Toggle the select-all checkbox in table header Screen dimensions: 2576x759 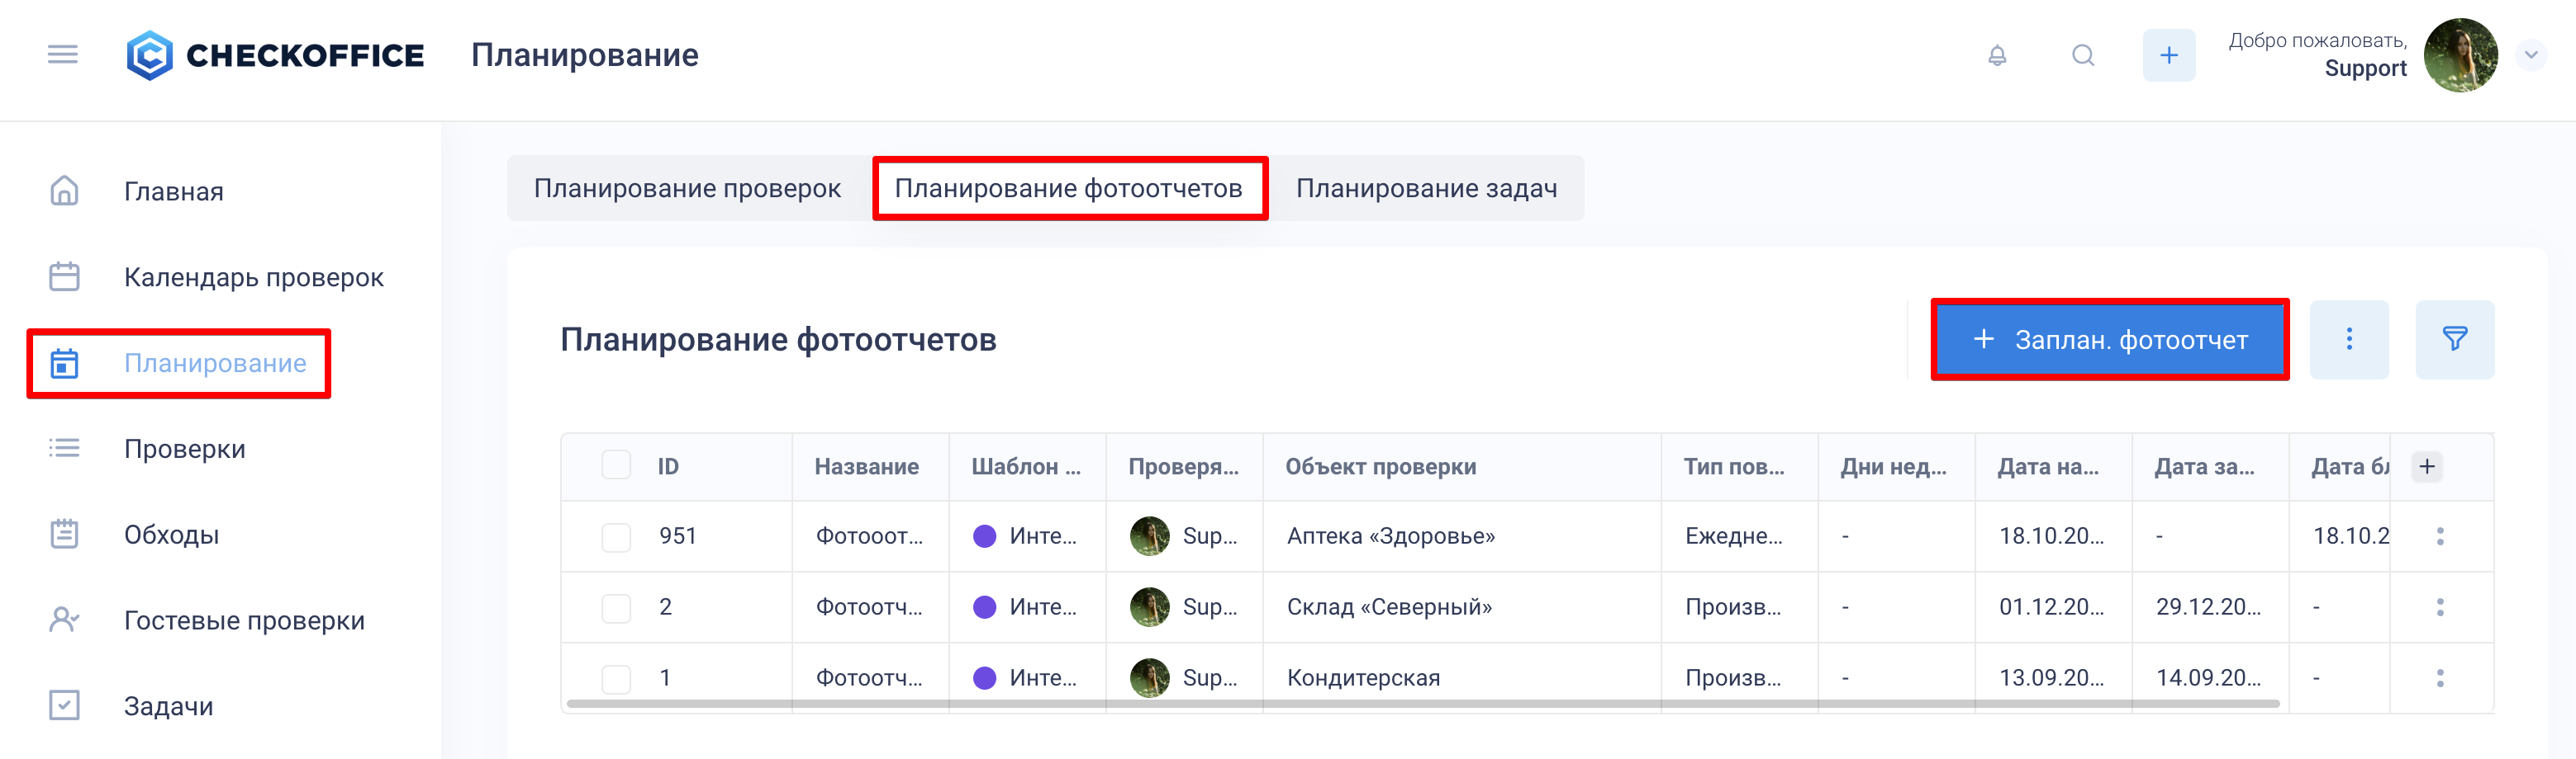tap(616, 465)
